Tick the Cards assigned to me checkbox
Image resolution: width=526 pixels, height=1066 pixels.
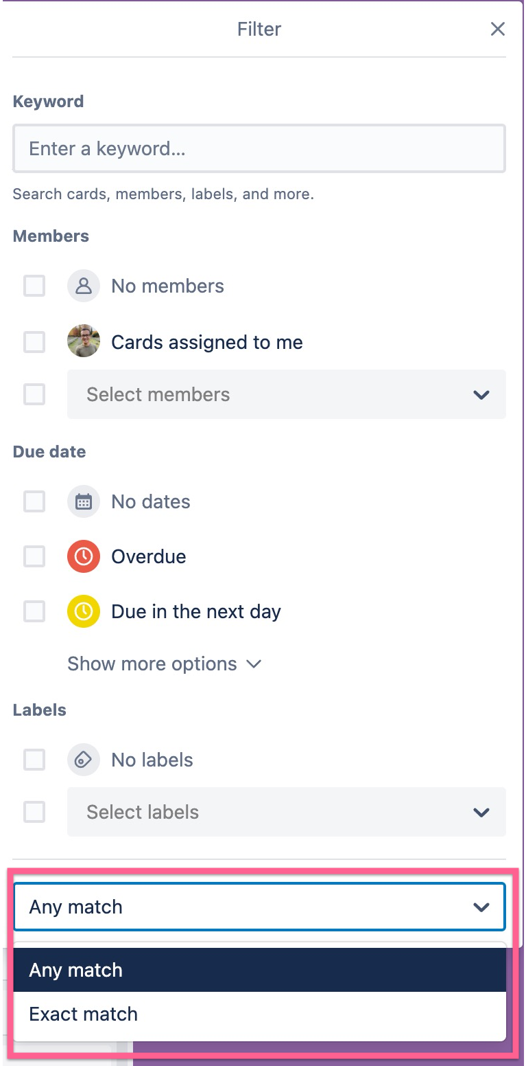point(34,341)
